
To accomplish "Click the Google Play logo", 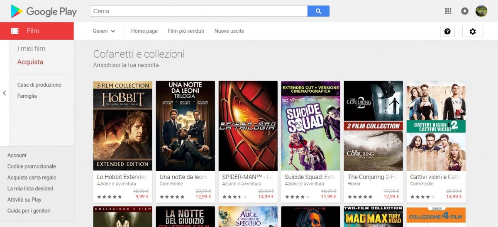I will click(44, 11).
